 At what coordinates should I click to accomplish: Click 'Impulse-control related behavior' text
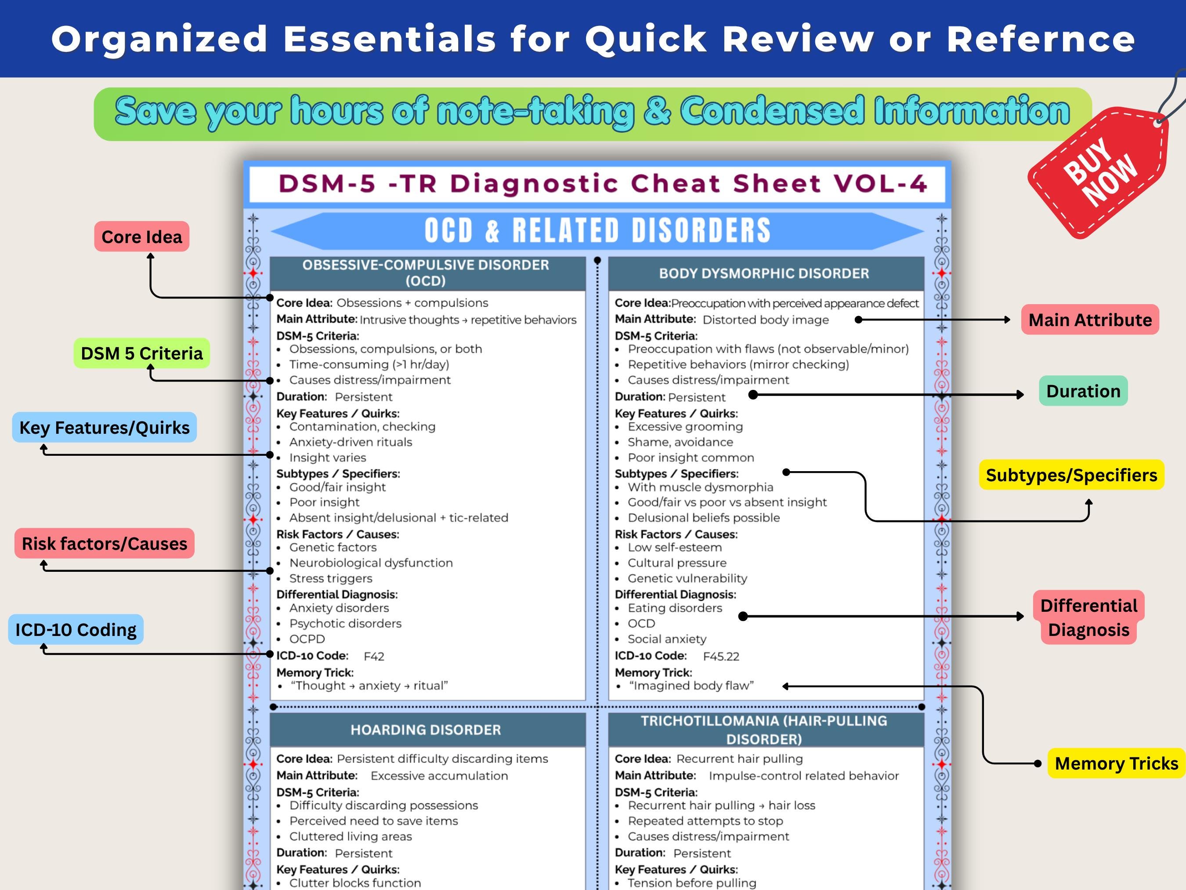[x=804, y=776]
